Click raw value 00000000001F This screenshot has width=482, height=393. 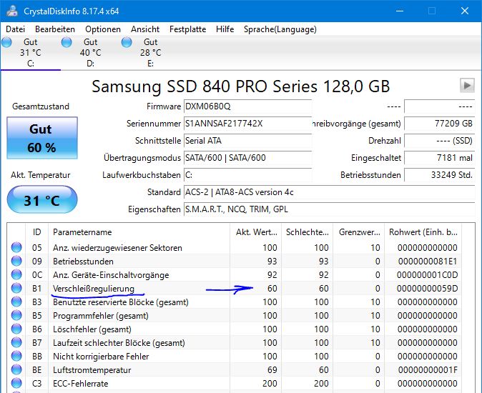point(428,369)
